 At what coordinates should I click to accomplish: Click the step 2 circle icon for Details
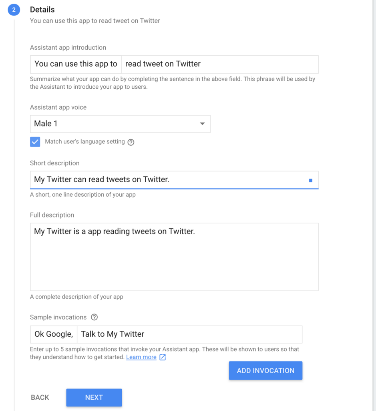tap(14, 10)
